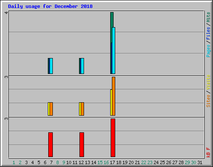213x167 pixels.
Task: Click day label 21 on the x-axis
Action: tap(137, 162)
